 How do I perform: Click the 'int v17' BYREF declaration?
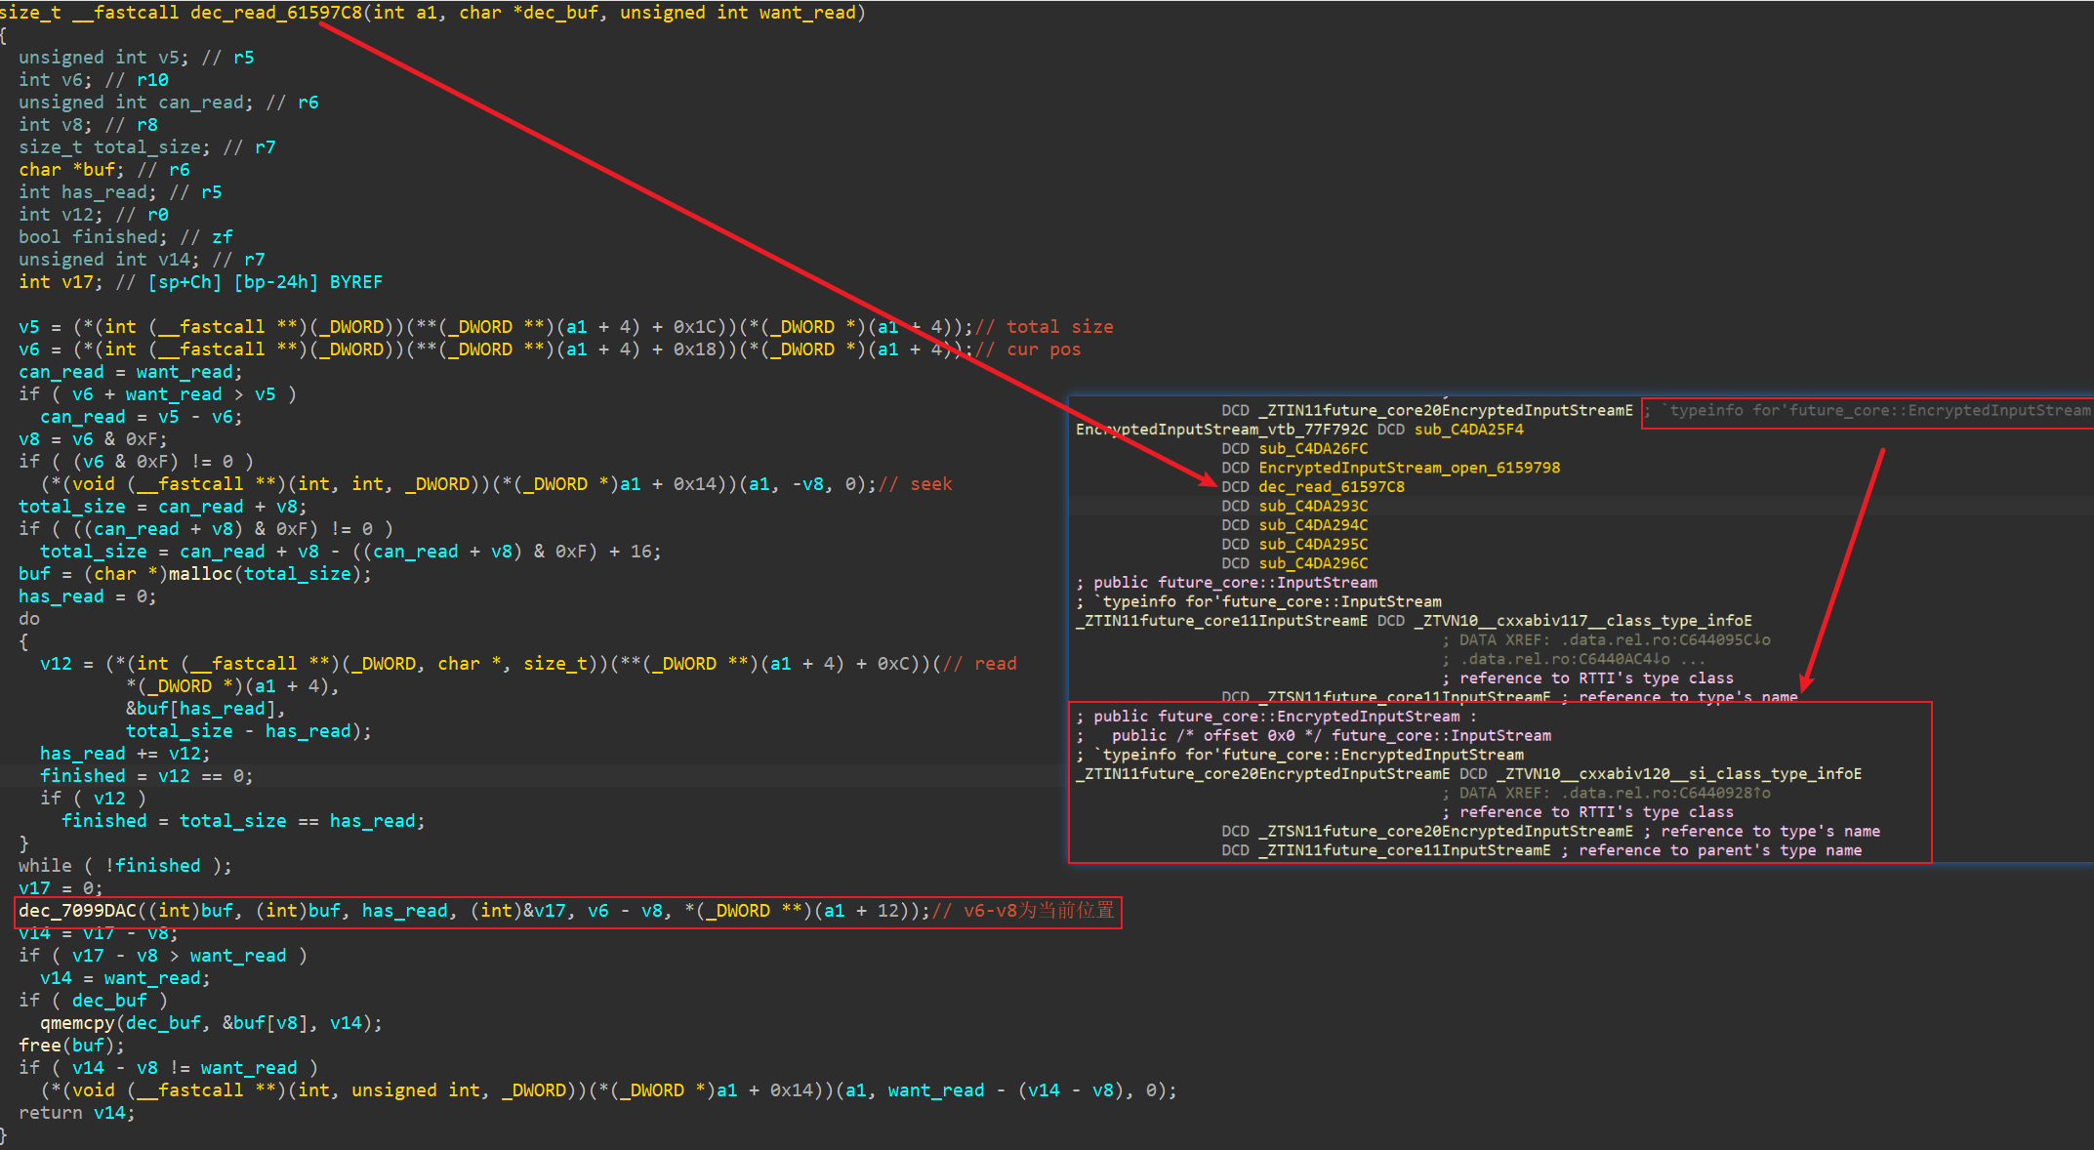[x=200, y=282]
